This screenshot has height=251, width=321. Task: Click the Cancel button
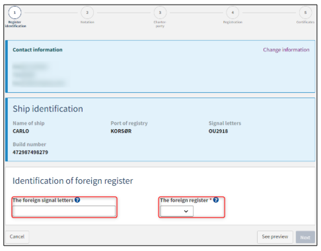(x=17, y=237)
